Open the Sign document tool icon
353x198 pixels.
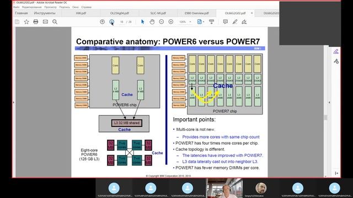point(244,22)
